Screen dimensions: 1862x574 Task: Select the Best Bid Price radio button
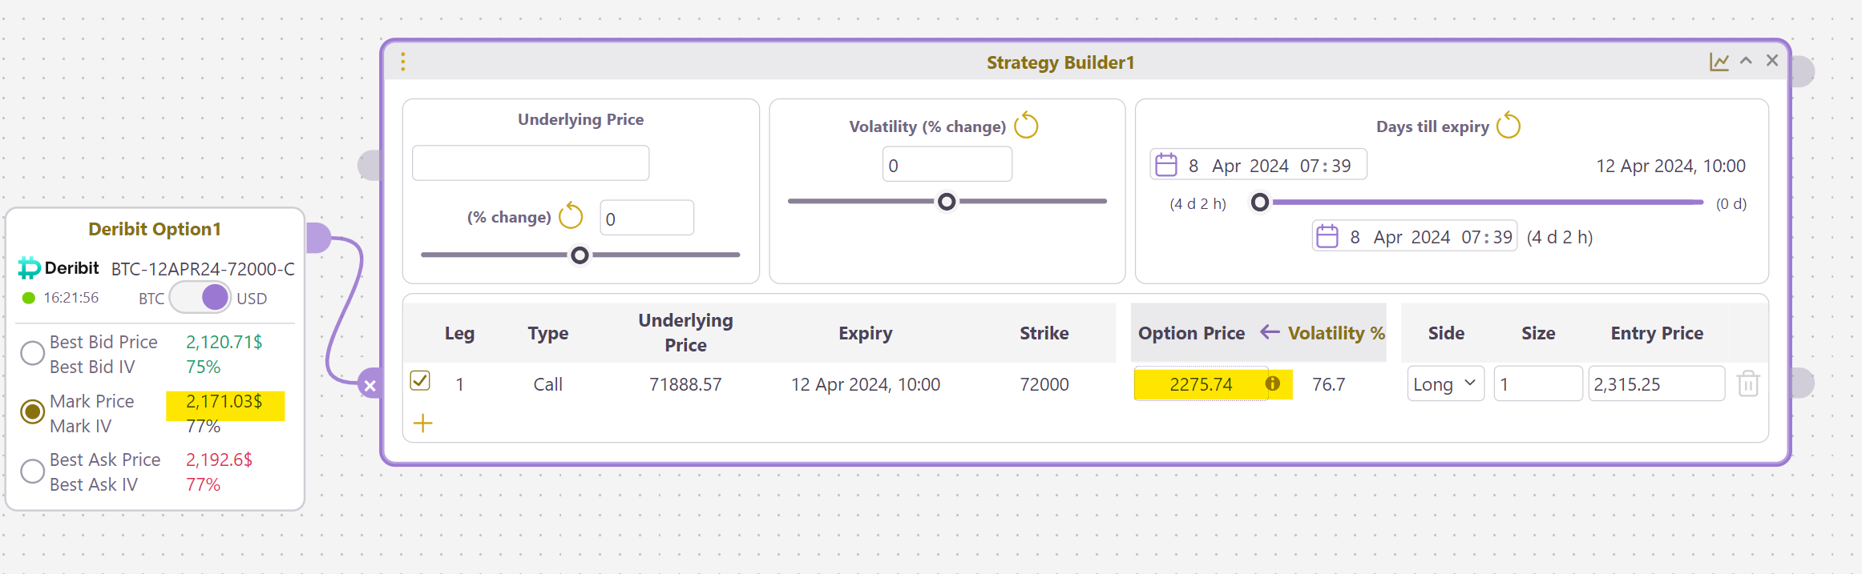point(32,353)
